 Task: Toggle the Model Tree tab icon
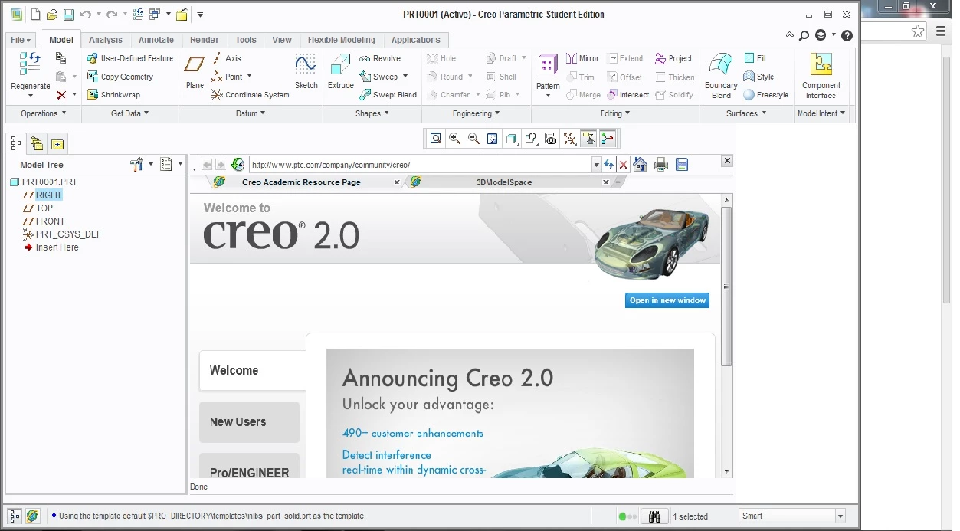[16, 143]
